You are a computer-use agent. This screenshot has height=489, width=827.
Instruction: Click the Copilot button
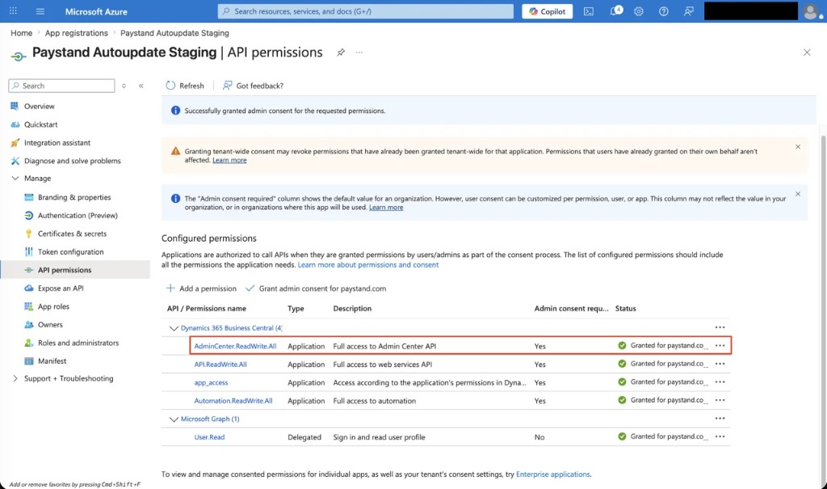(547, 11)
